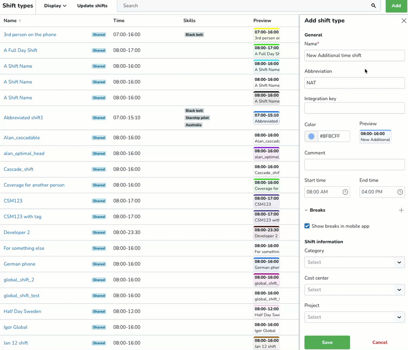
Task: Click the CSM123 shift link
Action: tap(13, 201)
